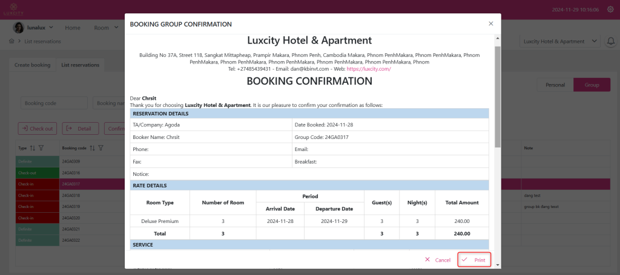Cancel the booking confirmation dialog
Image resolution: width=620 pixels, height=275 pixels.
click(437, 260)
